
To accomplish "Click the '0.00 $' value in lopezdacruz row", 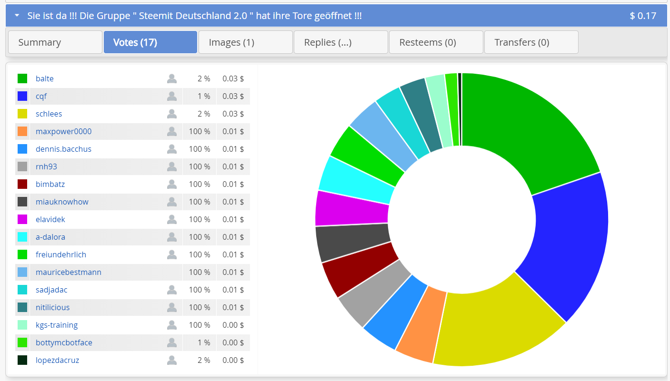I will tap(233, 360).
